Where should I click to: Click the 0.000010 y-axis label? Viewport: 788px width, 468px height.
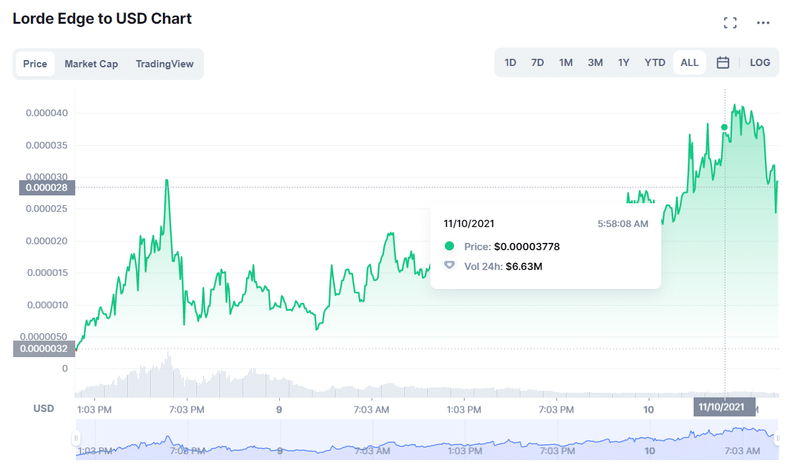[48, 304]
